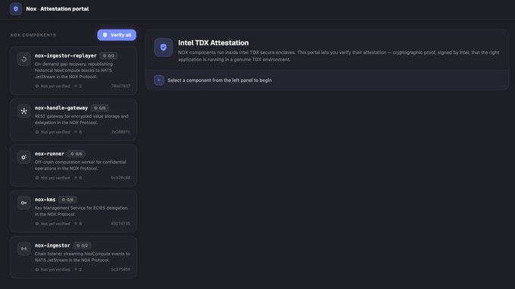Image resolution: width=515 pixels, height=289 pixels.
Task: Click the Select a component from left panel text
Action: pos(220,80)
